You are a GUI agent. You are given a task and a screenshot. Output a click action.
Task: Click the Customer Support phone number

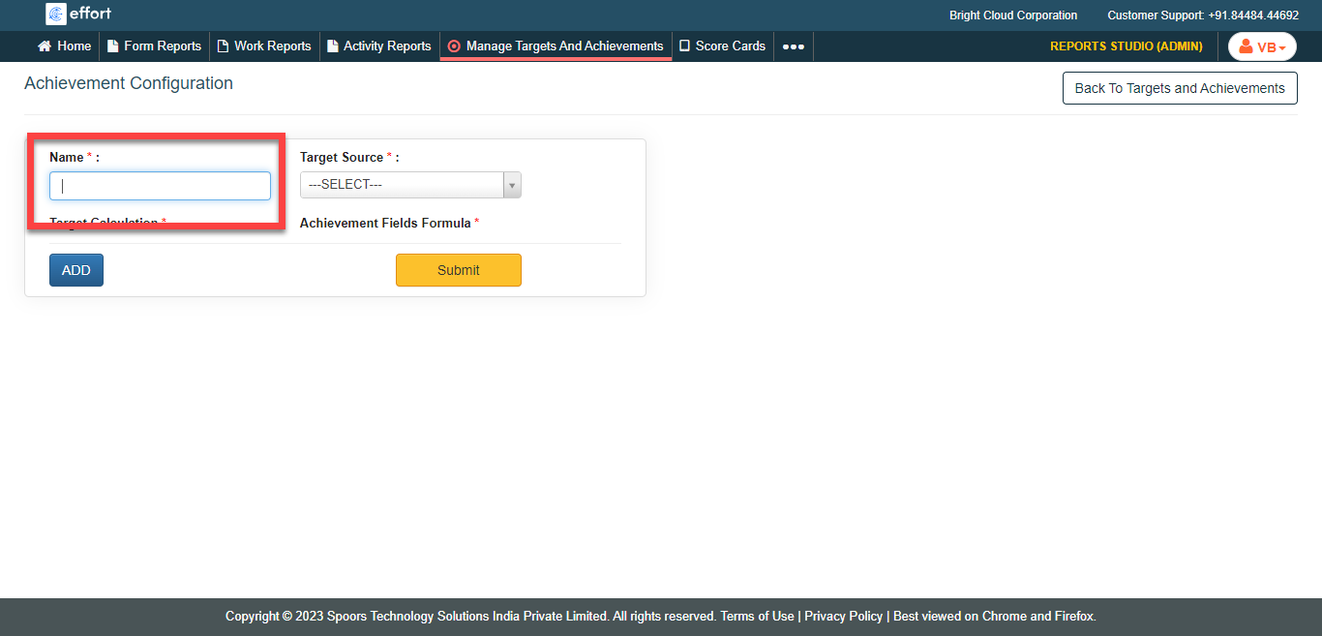(1252, 15)
